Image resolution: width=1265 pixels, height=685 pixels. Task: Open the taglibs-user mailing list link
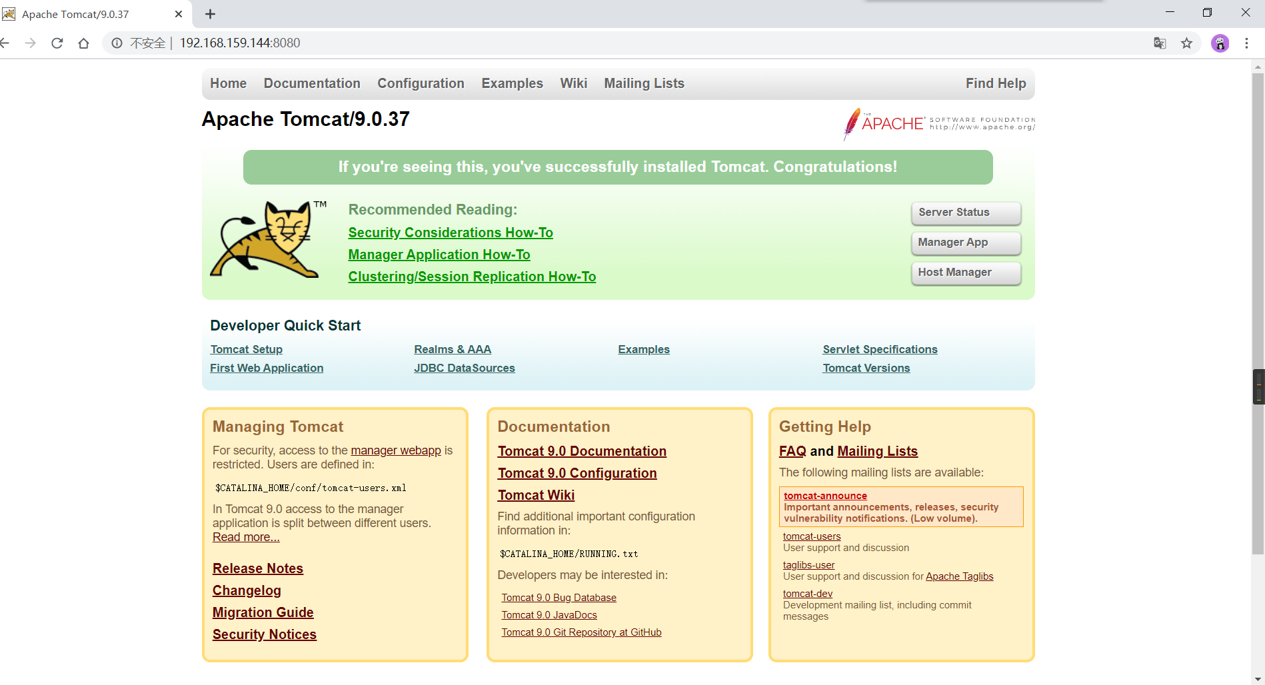coord(808,565)
